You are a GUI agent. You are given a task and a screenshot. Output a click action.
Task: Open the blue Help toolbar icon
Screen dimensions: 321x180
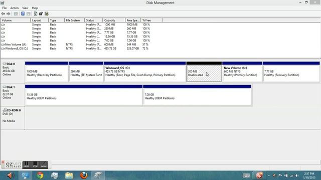(x=23, y=14)
